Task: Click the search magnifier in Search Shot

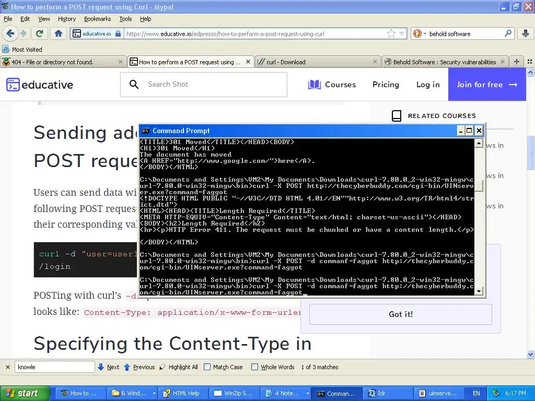Action: tap(134, 84)
